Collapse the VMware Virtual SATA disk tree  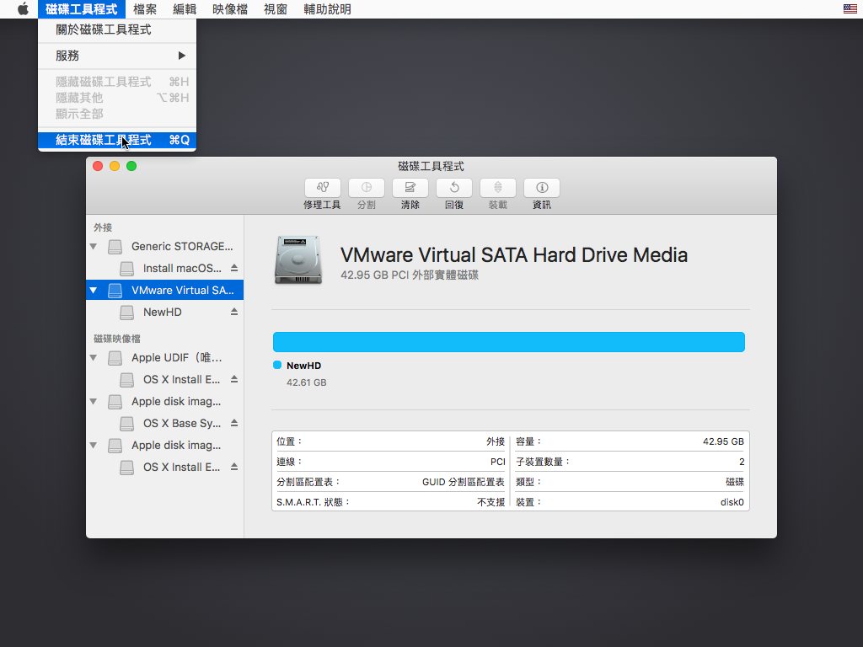[94, 291]
